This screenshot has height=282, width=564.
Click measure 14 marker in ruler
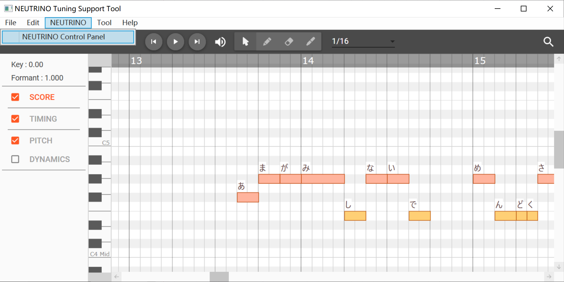[x=308, y=61]
